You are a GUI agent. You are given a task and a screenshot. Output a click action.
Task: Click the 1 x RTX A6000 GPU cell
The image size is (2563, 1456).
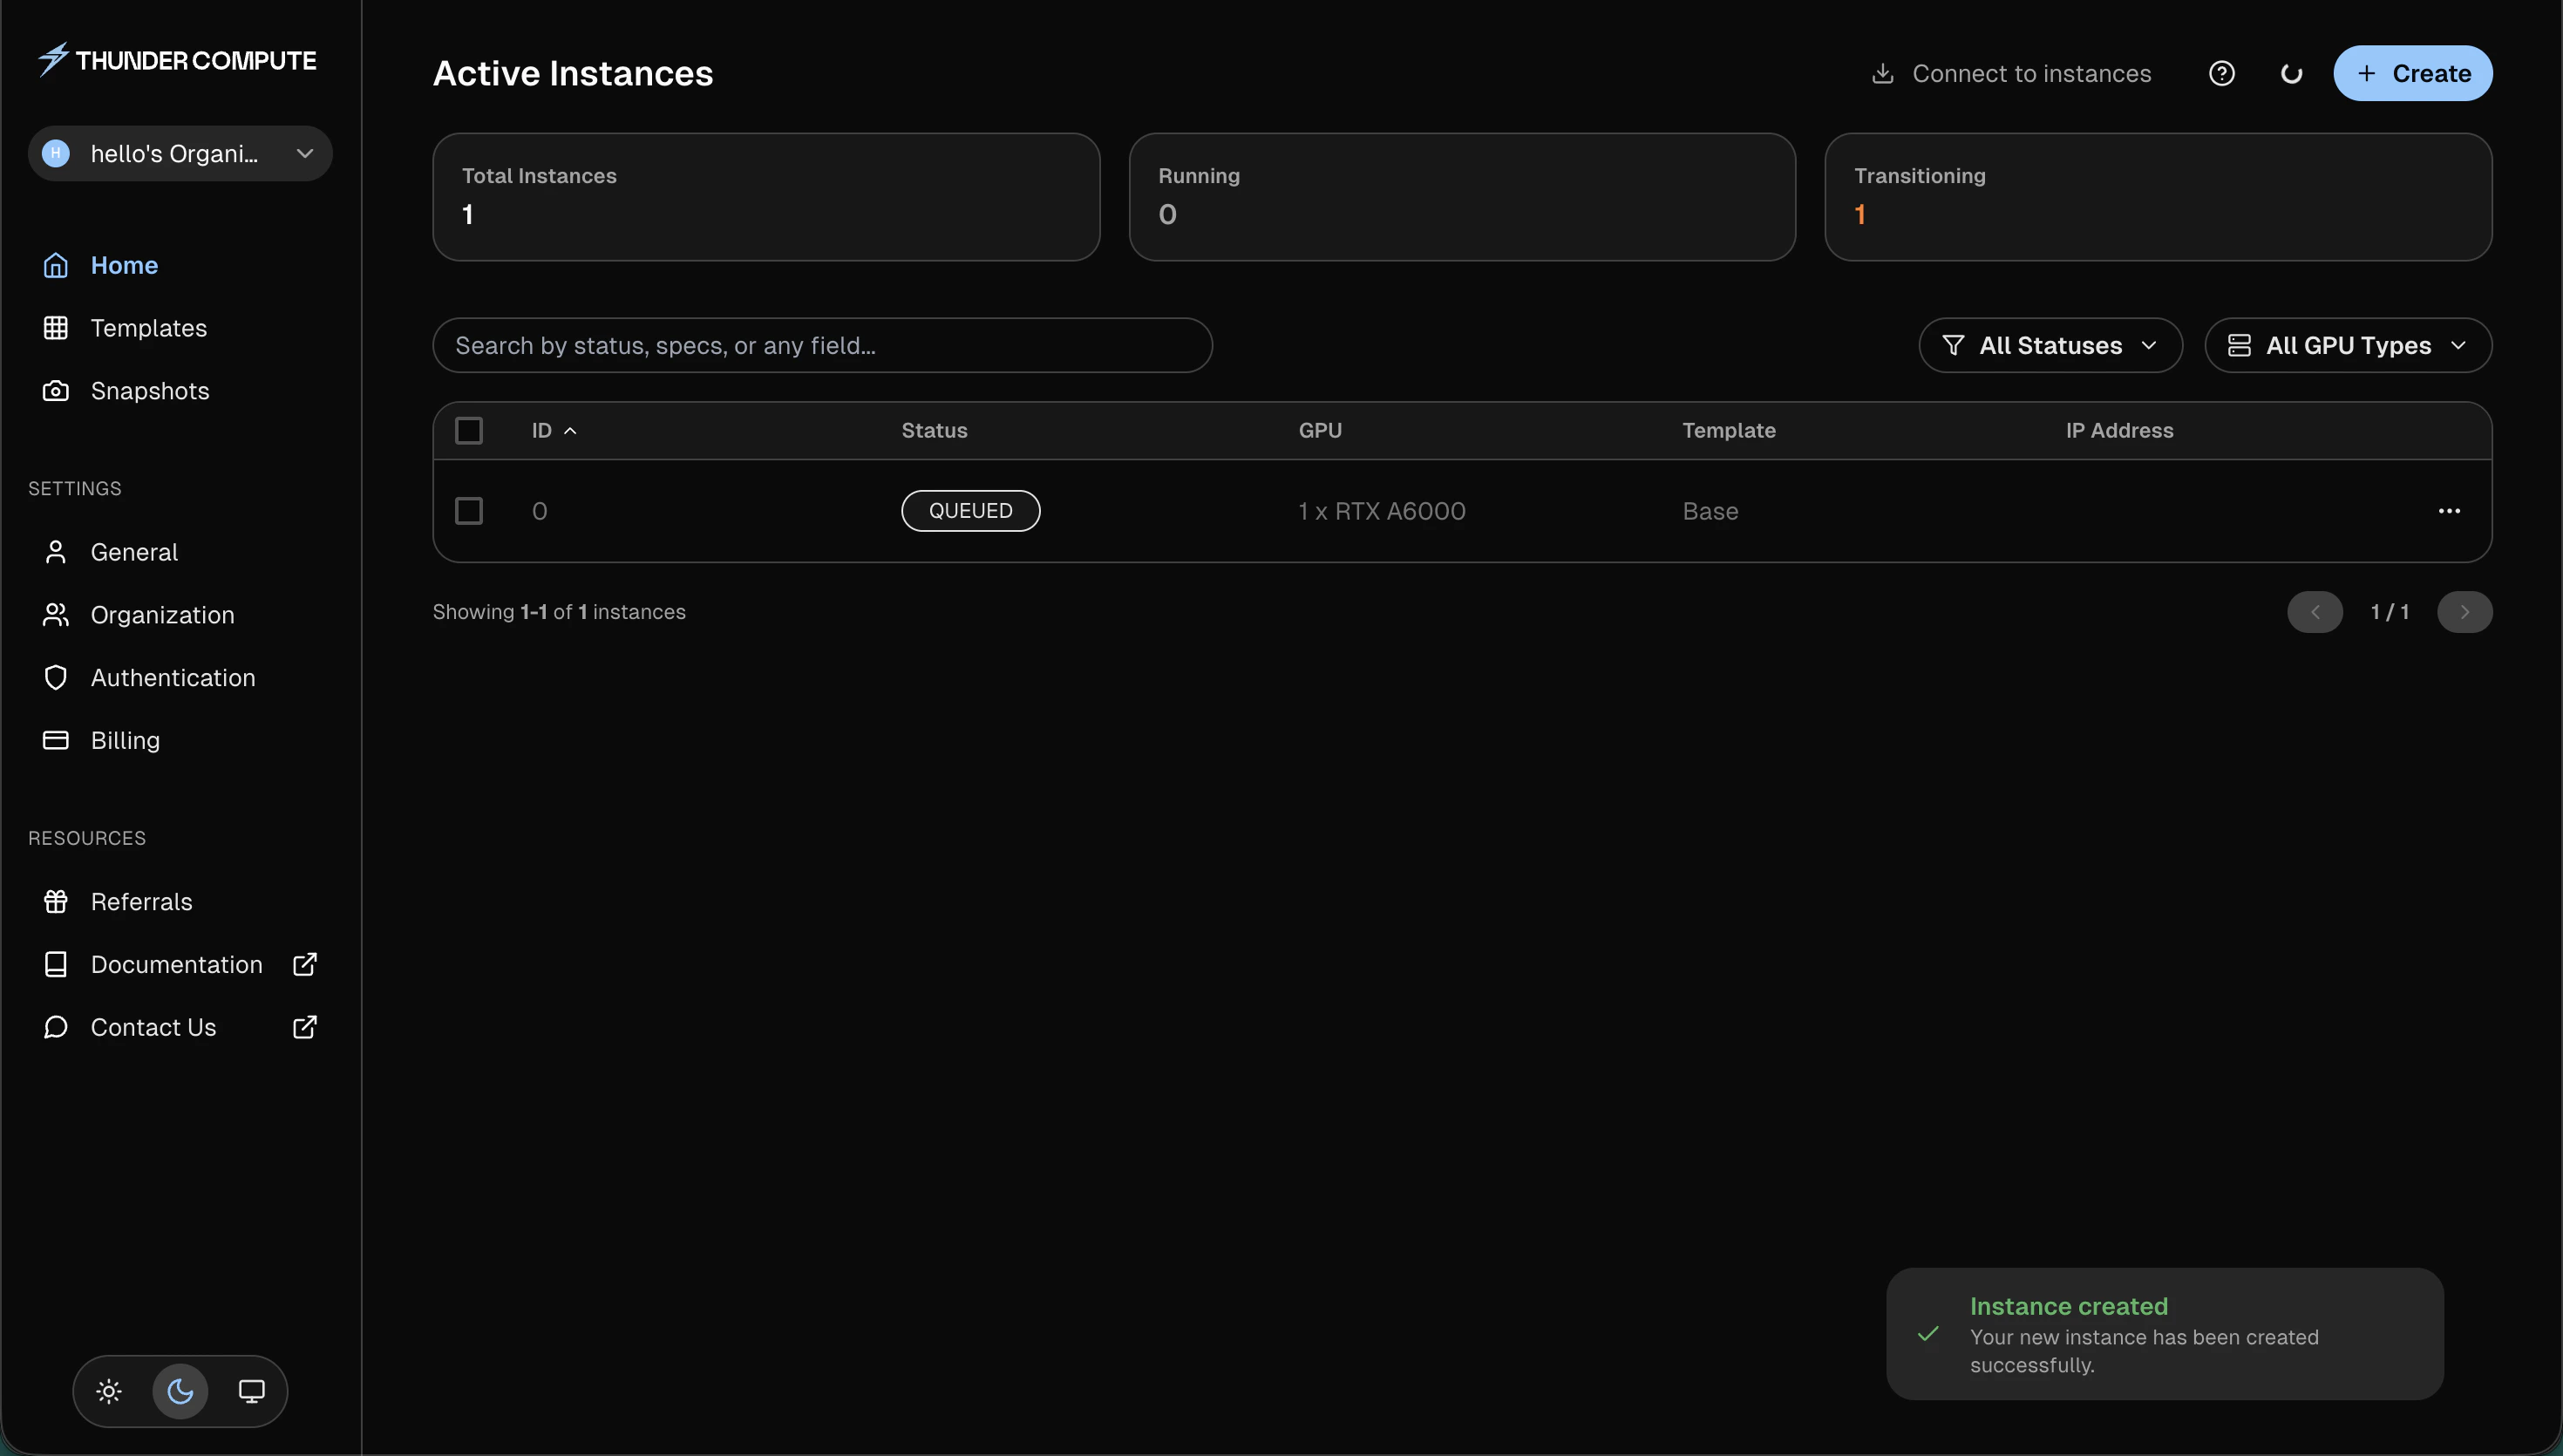click(1382, 511)
